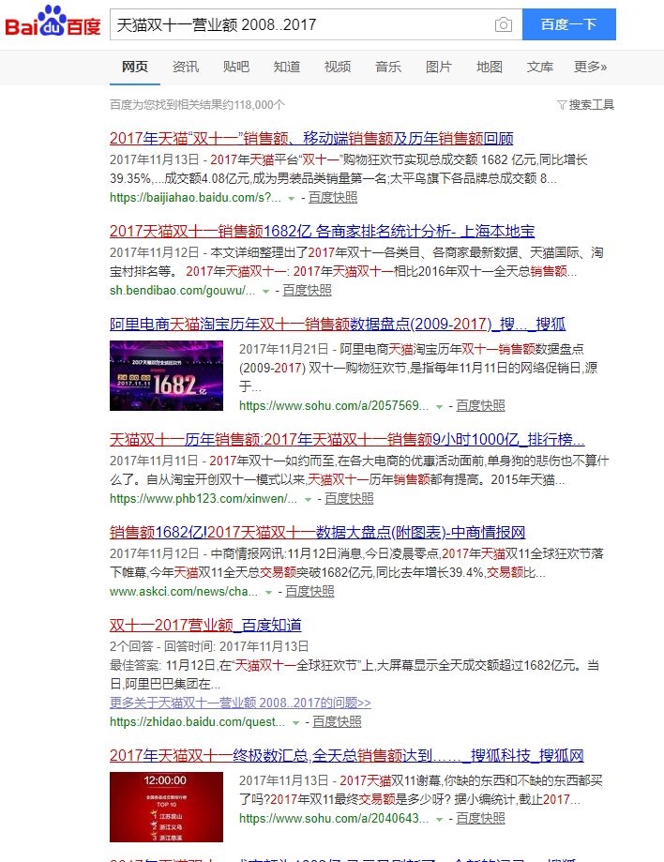Select the 网页 tab
The width and height of the screenshot is (664, 862).
(x=135, y=67)
